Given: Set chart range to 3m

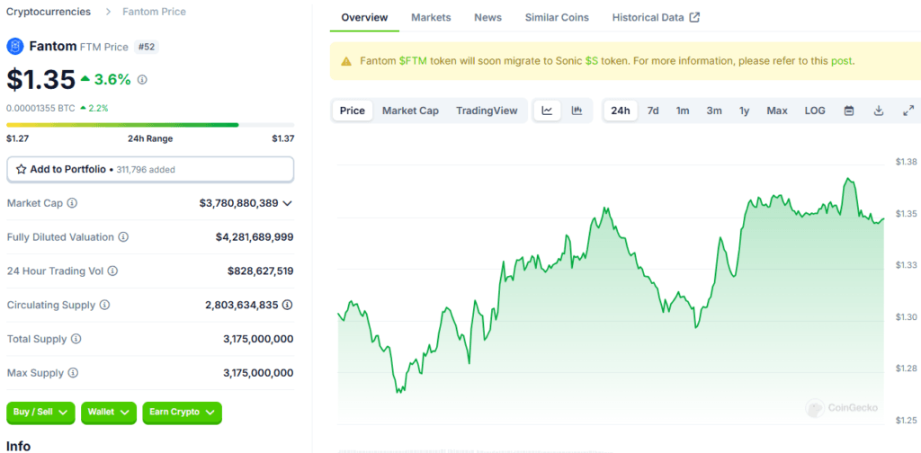Looking at the screenshot, I should pyautogui.click(x=714, y=111).
